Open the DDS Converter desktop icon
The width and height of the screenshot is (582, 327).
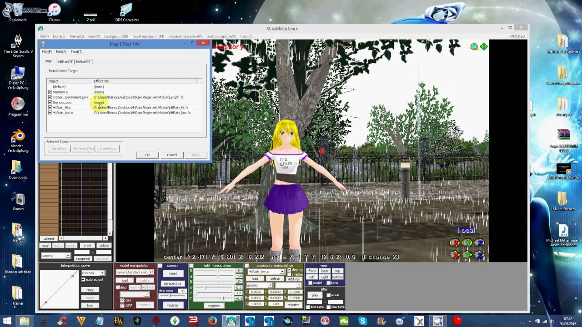pos(127,11)
